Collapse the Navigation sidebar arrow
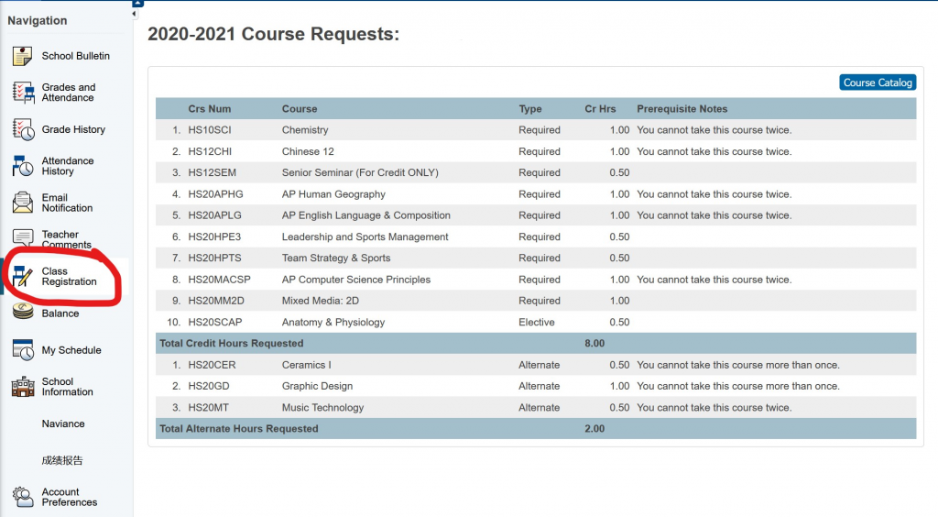This screenshot has height=517, width=938. 134,14
